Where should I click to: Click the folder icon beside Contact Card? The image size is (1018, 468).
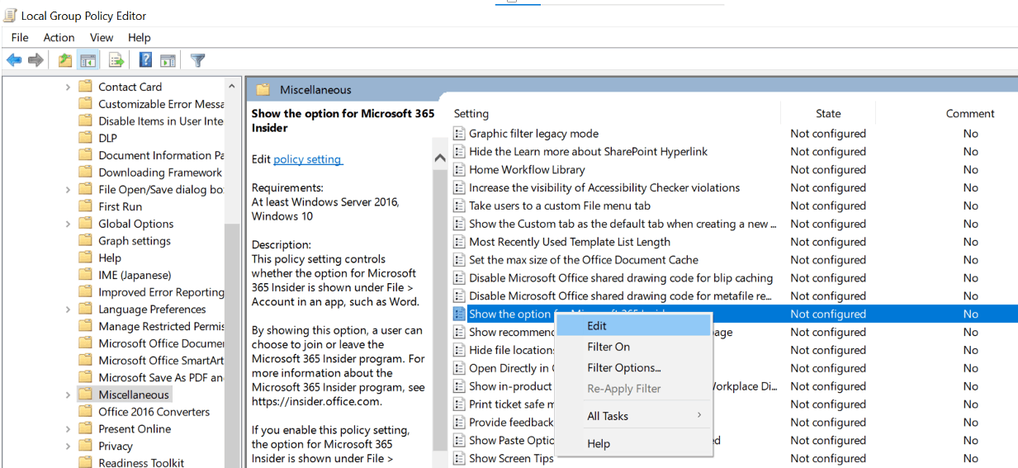[85, 87]
